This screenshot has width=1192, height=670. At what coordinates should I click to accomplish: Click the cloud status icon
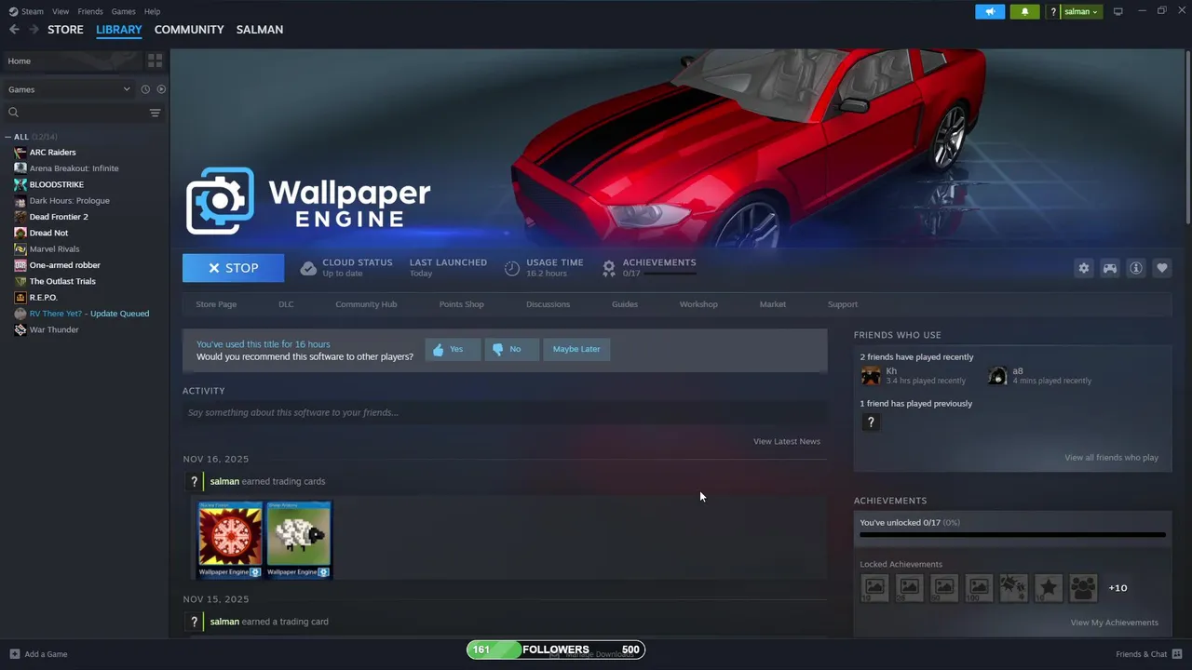pos(308,268)
